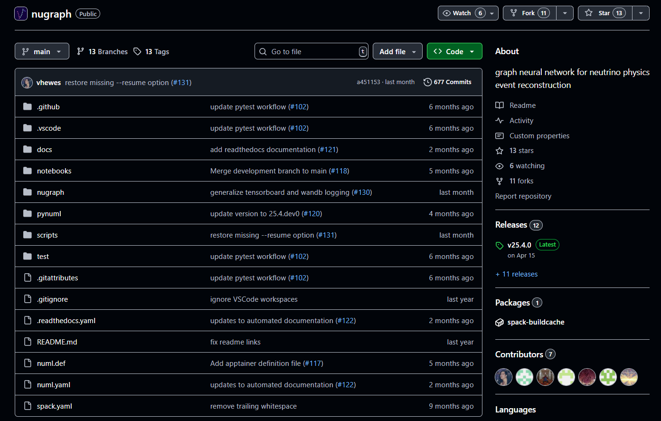Follow the + 11 releases link
The width and height of the screenshot is (661, 421).
pyautogui.click(x=516, y=274)
